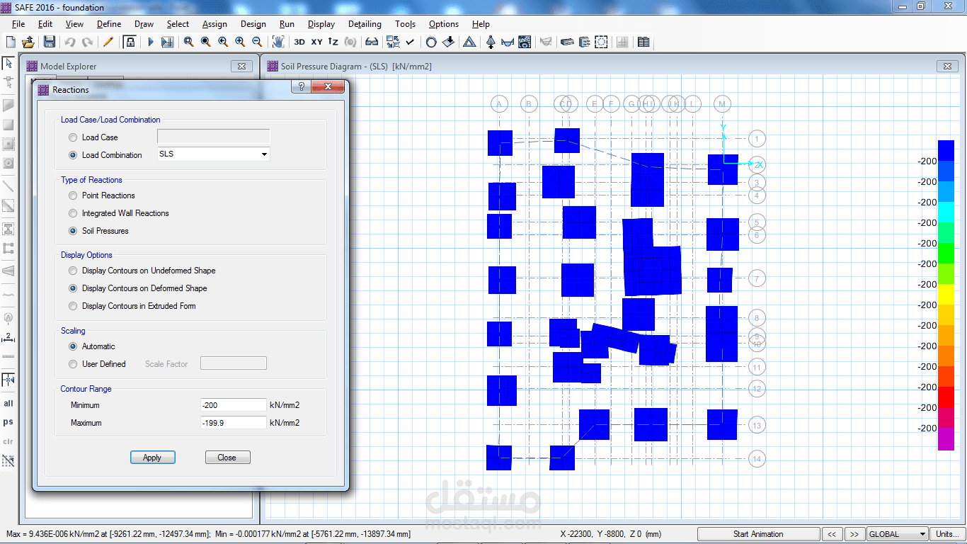Open the Define menu
The image size is (967, 544).
(x=109, y=24)
